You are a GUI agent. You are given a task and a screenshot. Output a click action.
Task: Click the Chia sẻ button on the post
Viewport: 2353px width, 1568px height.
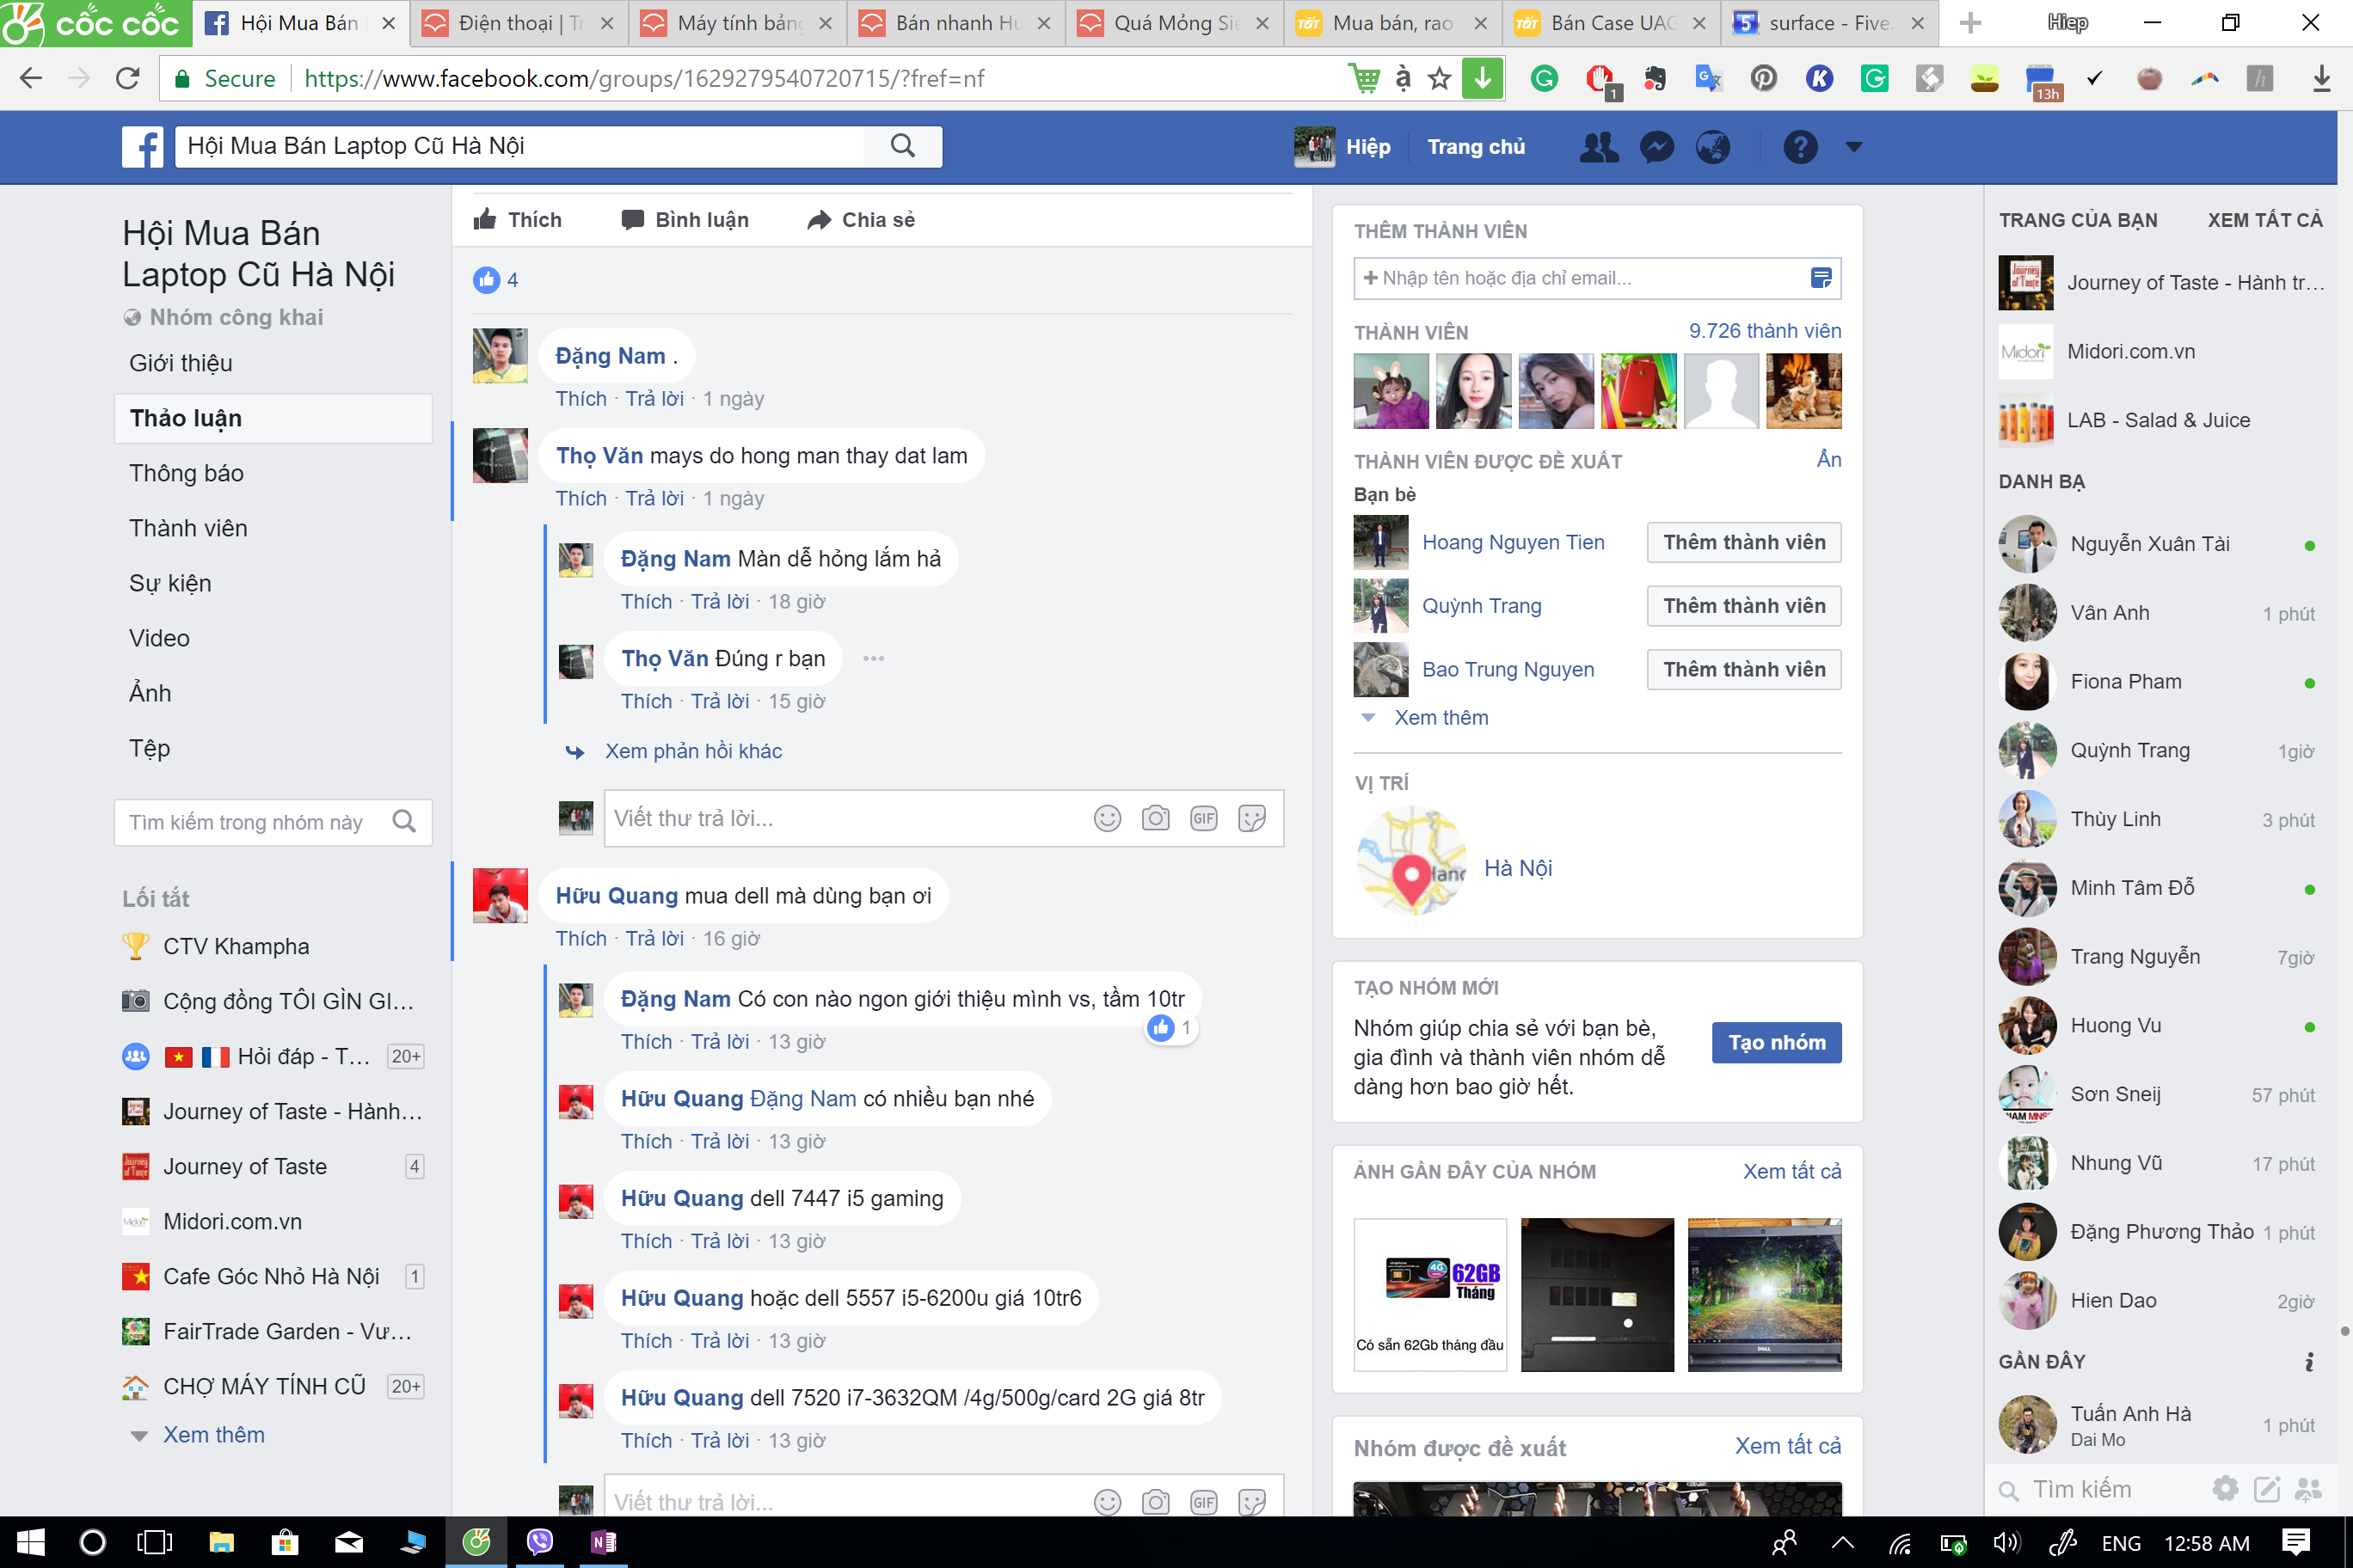point(862,219)
